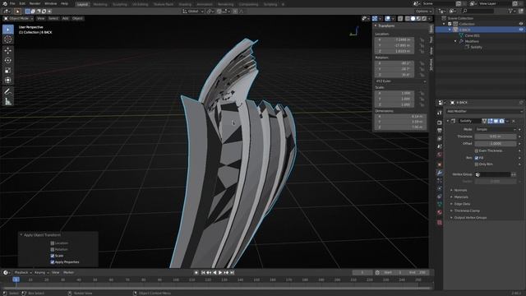
Task: Jump to the timeline start frame
Action: point(203,272)
